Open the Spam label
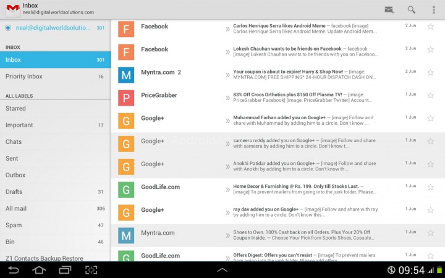The image size is (445, 278). [56, 225]
